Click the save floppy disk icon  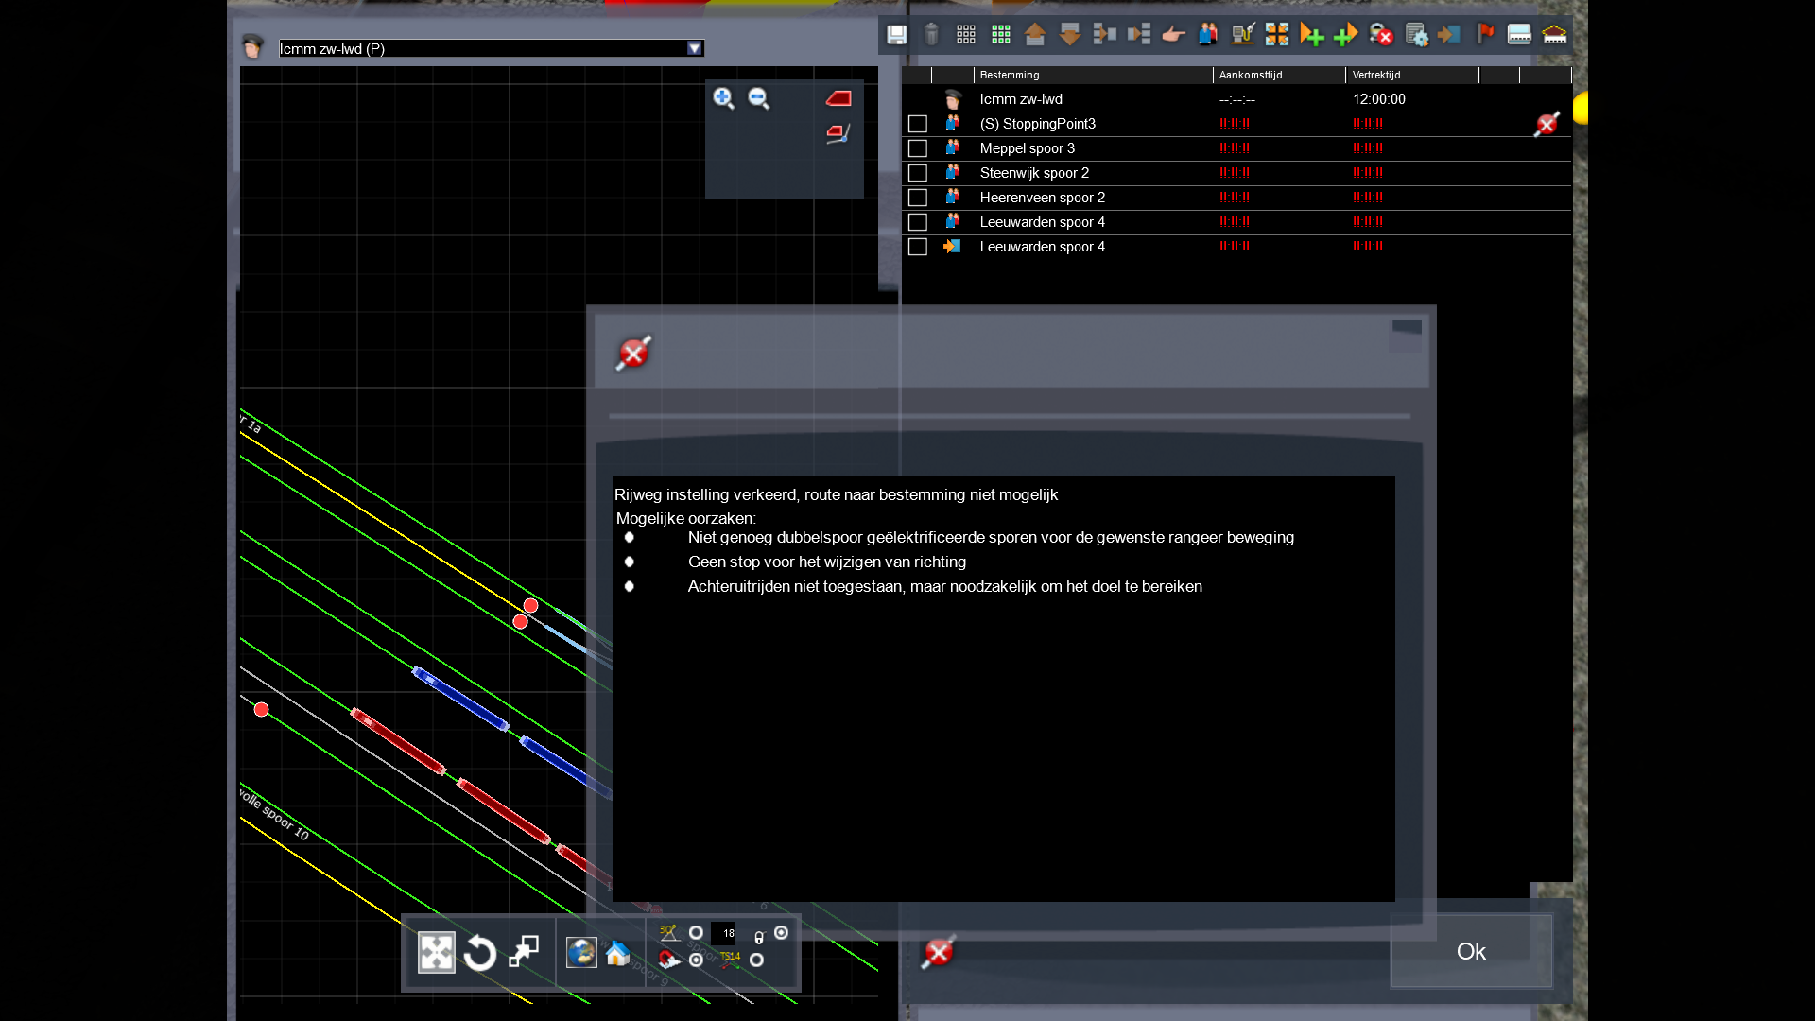896,35
